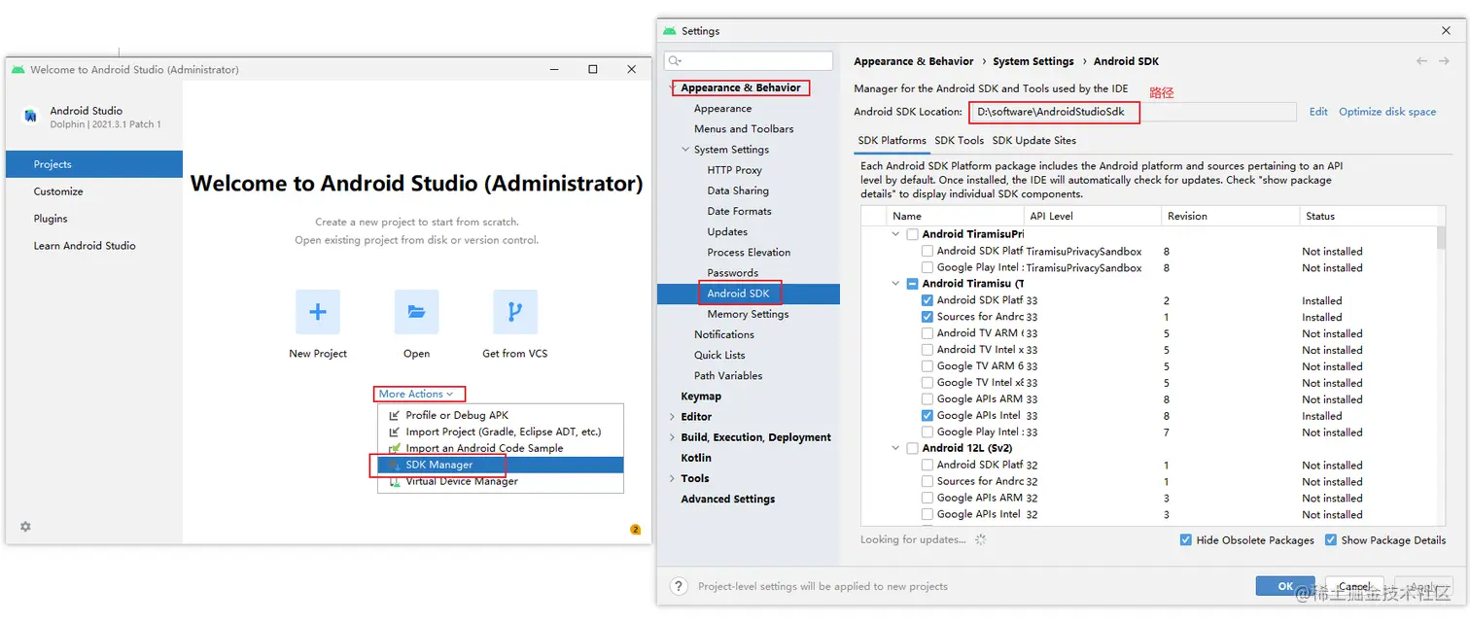Click the Import Project menu icon
The image size is (1470, 622).
(394, 432)
